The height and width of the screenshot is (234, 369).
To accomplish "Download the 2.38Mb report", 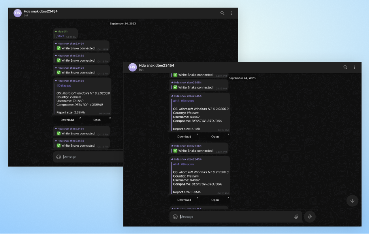I will 67,120.
